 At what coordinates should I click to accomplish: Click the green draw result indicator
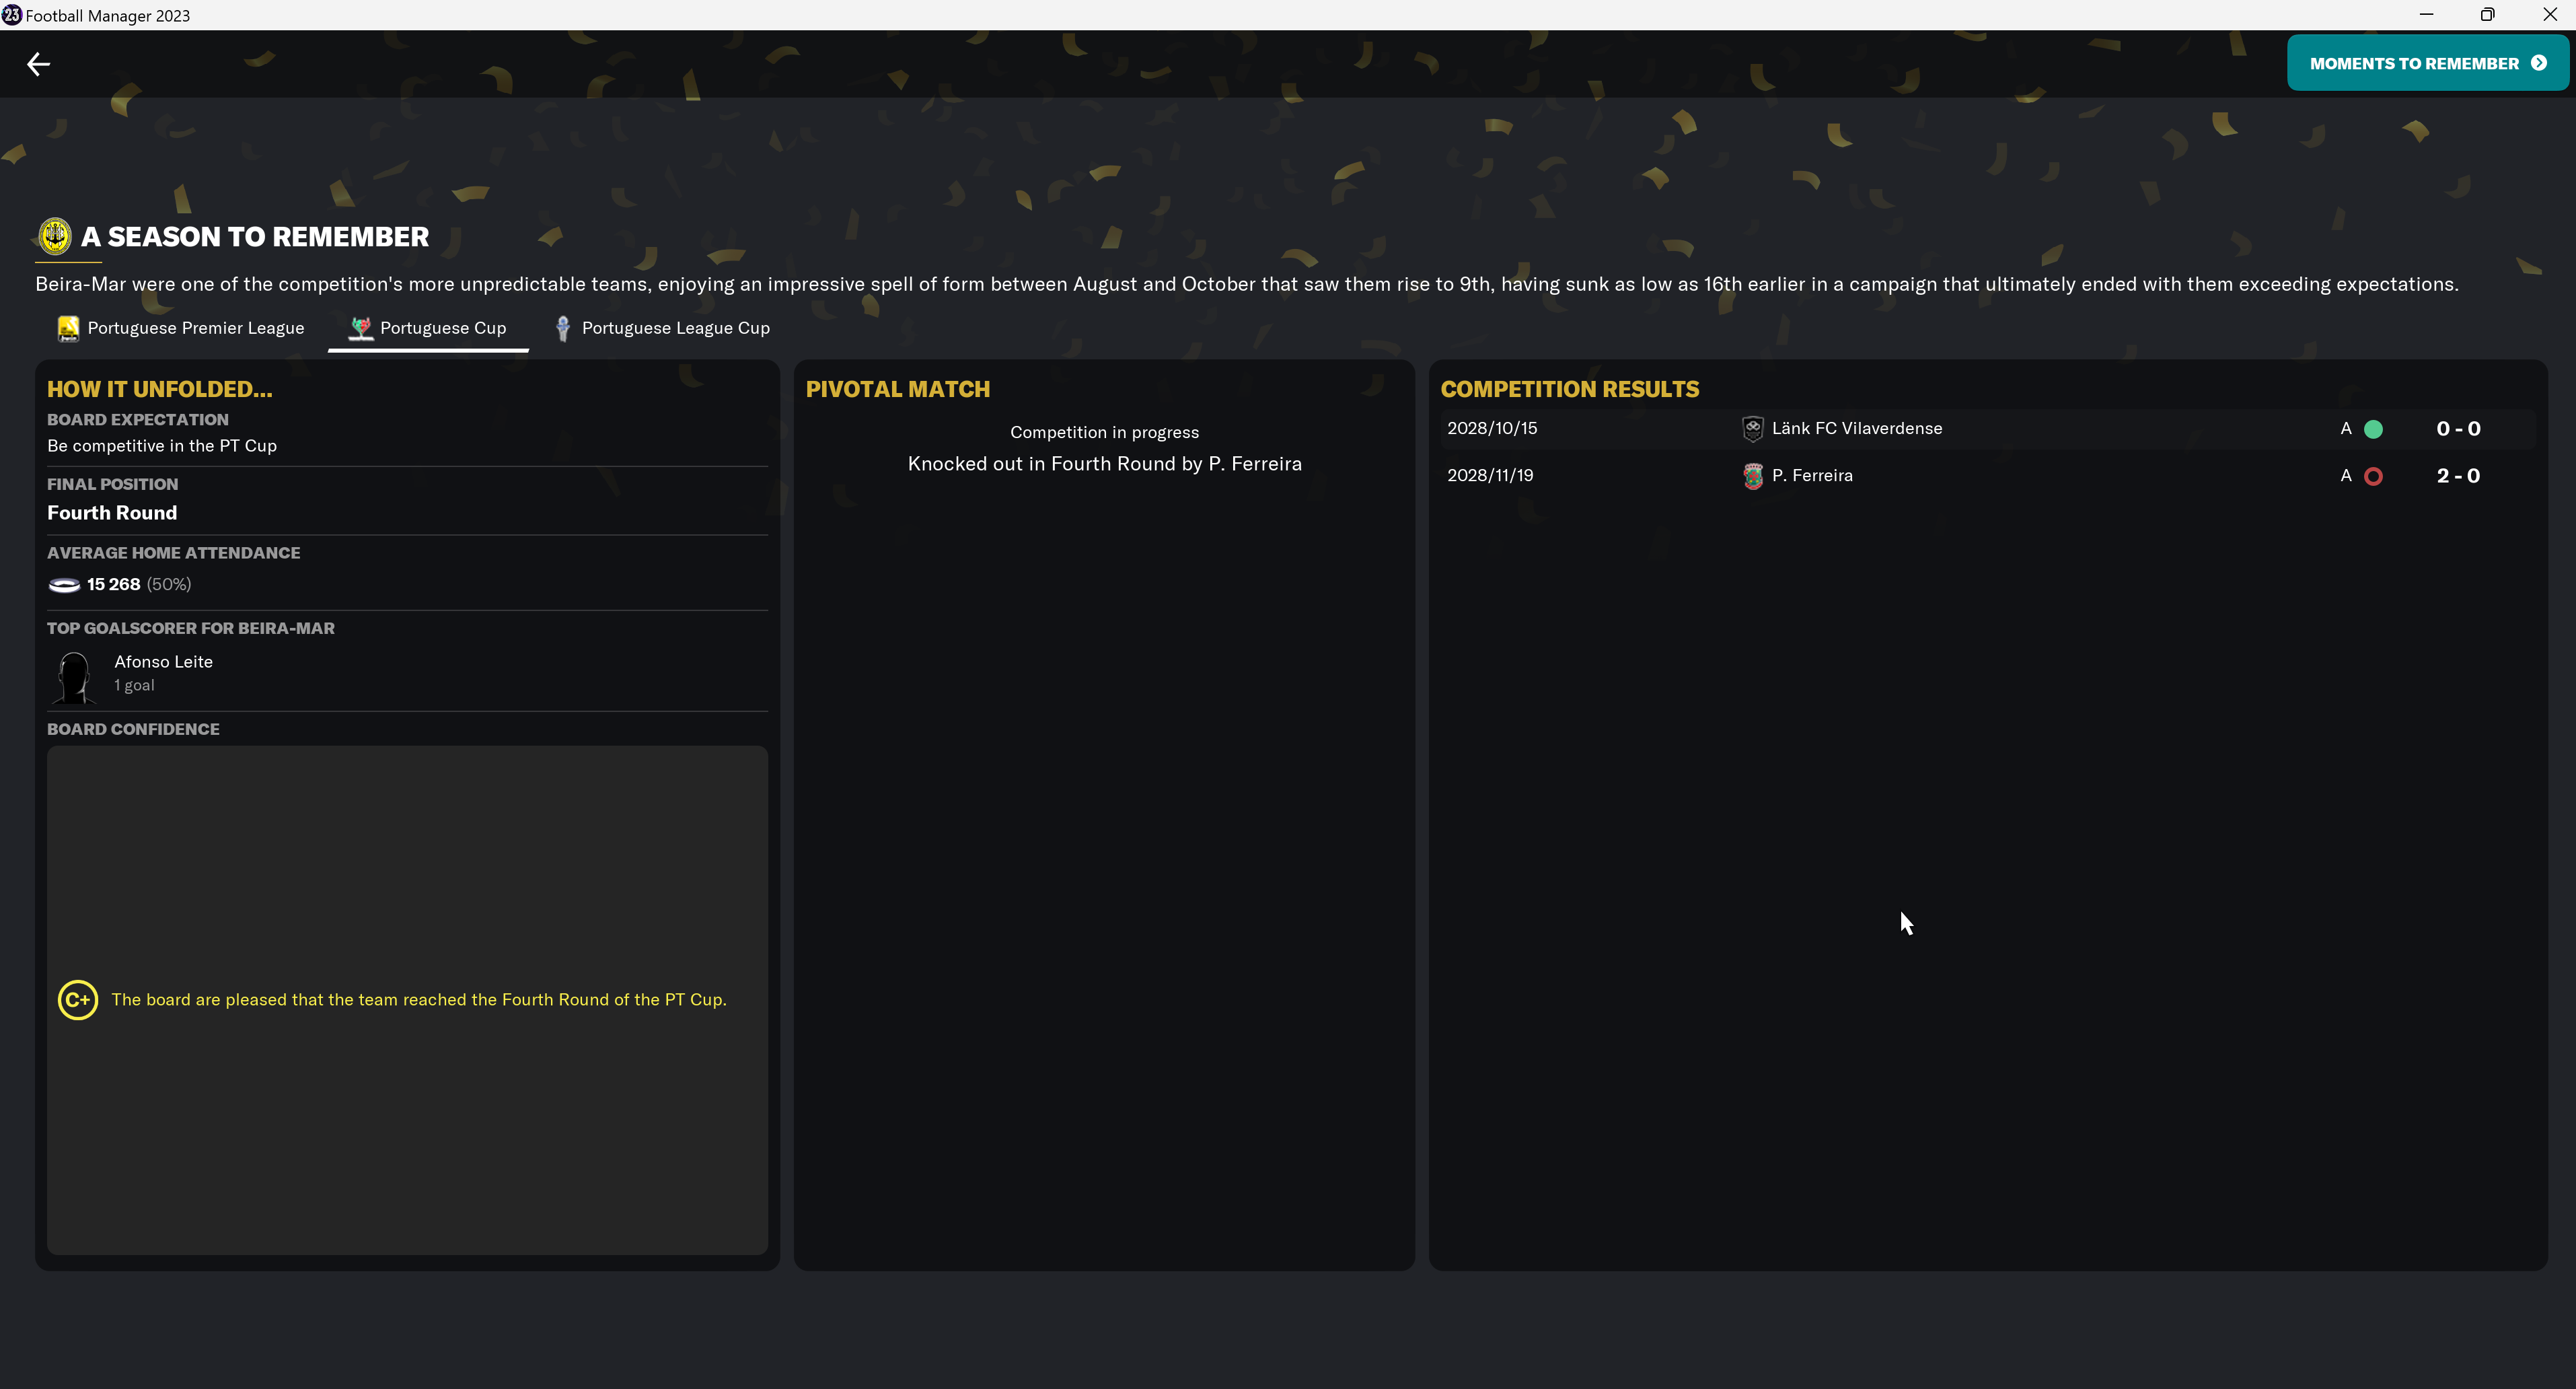click(2373, 429)
